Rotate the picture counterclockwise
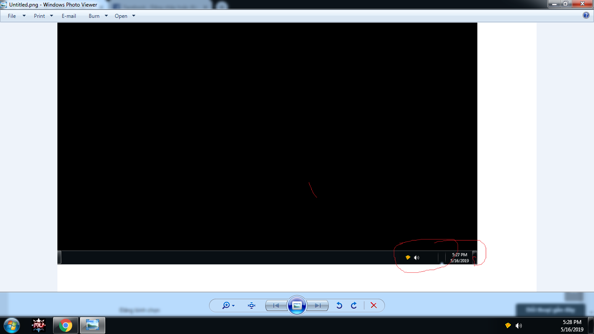This screenshot has width=594, height=334. (x=339, y=305)
